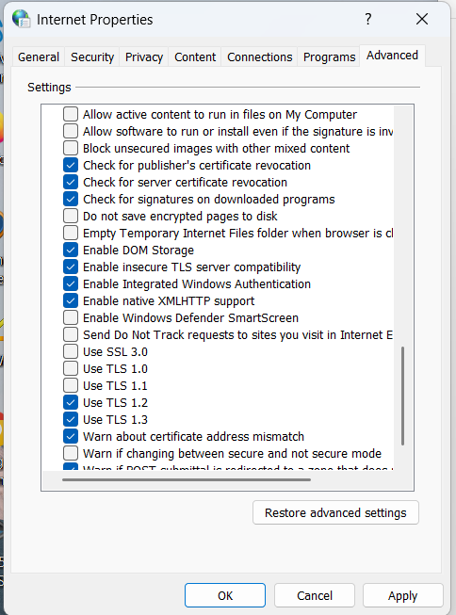Go to the Programs tab
This screenshot has height=615, width=456.
pos(329,57)
